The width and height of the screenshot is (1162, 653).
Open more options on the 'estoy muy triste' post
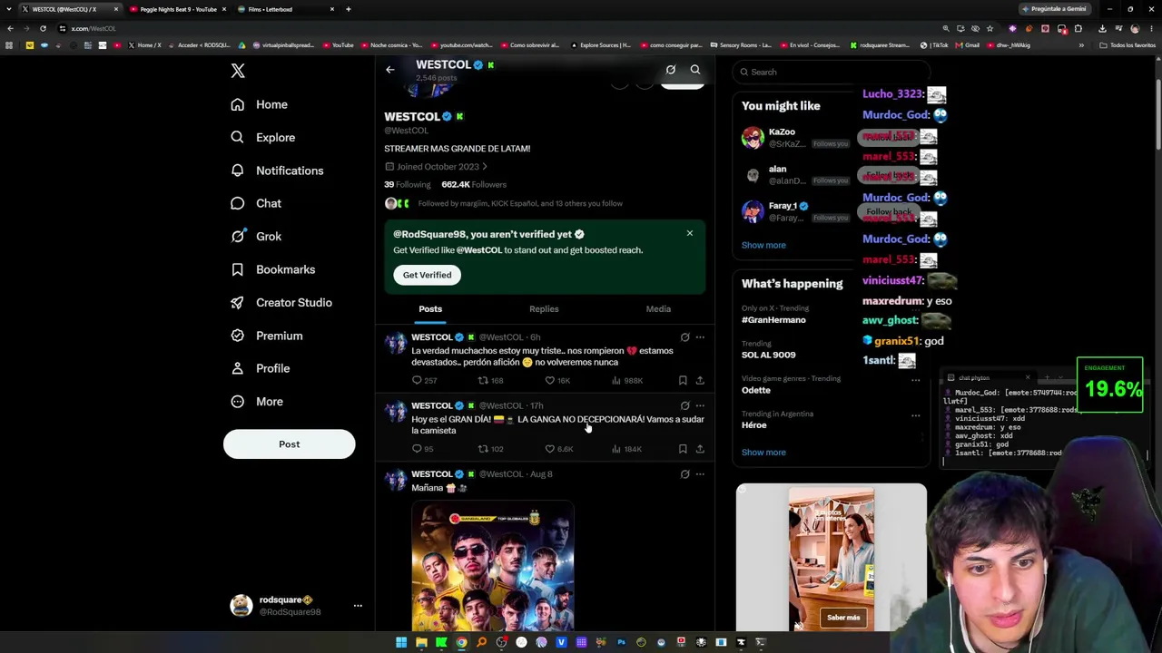(x=700, y=337)
